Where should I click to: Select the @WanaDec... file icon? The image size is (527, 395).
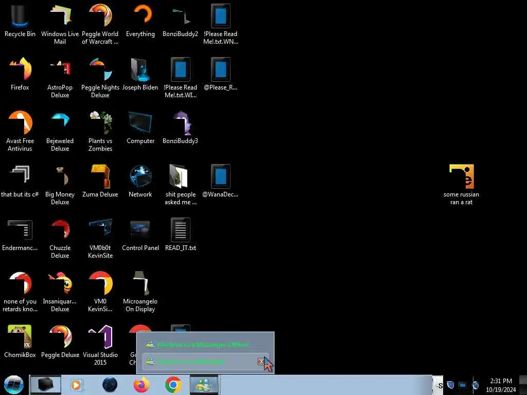point(220,181)
